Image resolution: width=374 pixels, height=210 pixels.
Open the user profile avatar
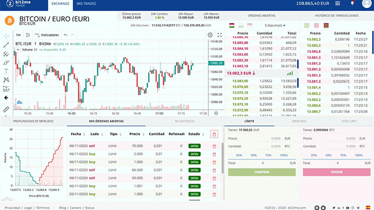pyautogui.click(x=367, y=3)
